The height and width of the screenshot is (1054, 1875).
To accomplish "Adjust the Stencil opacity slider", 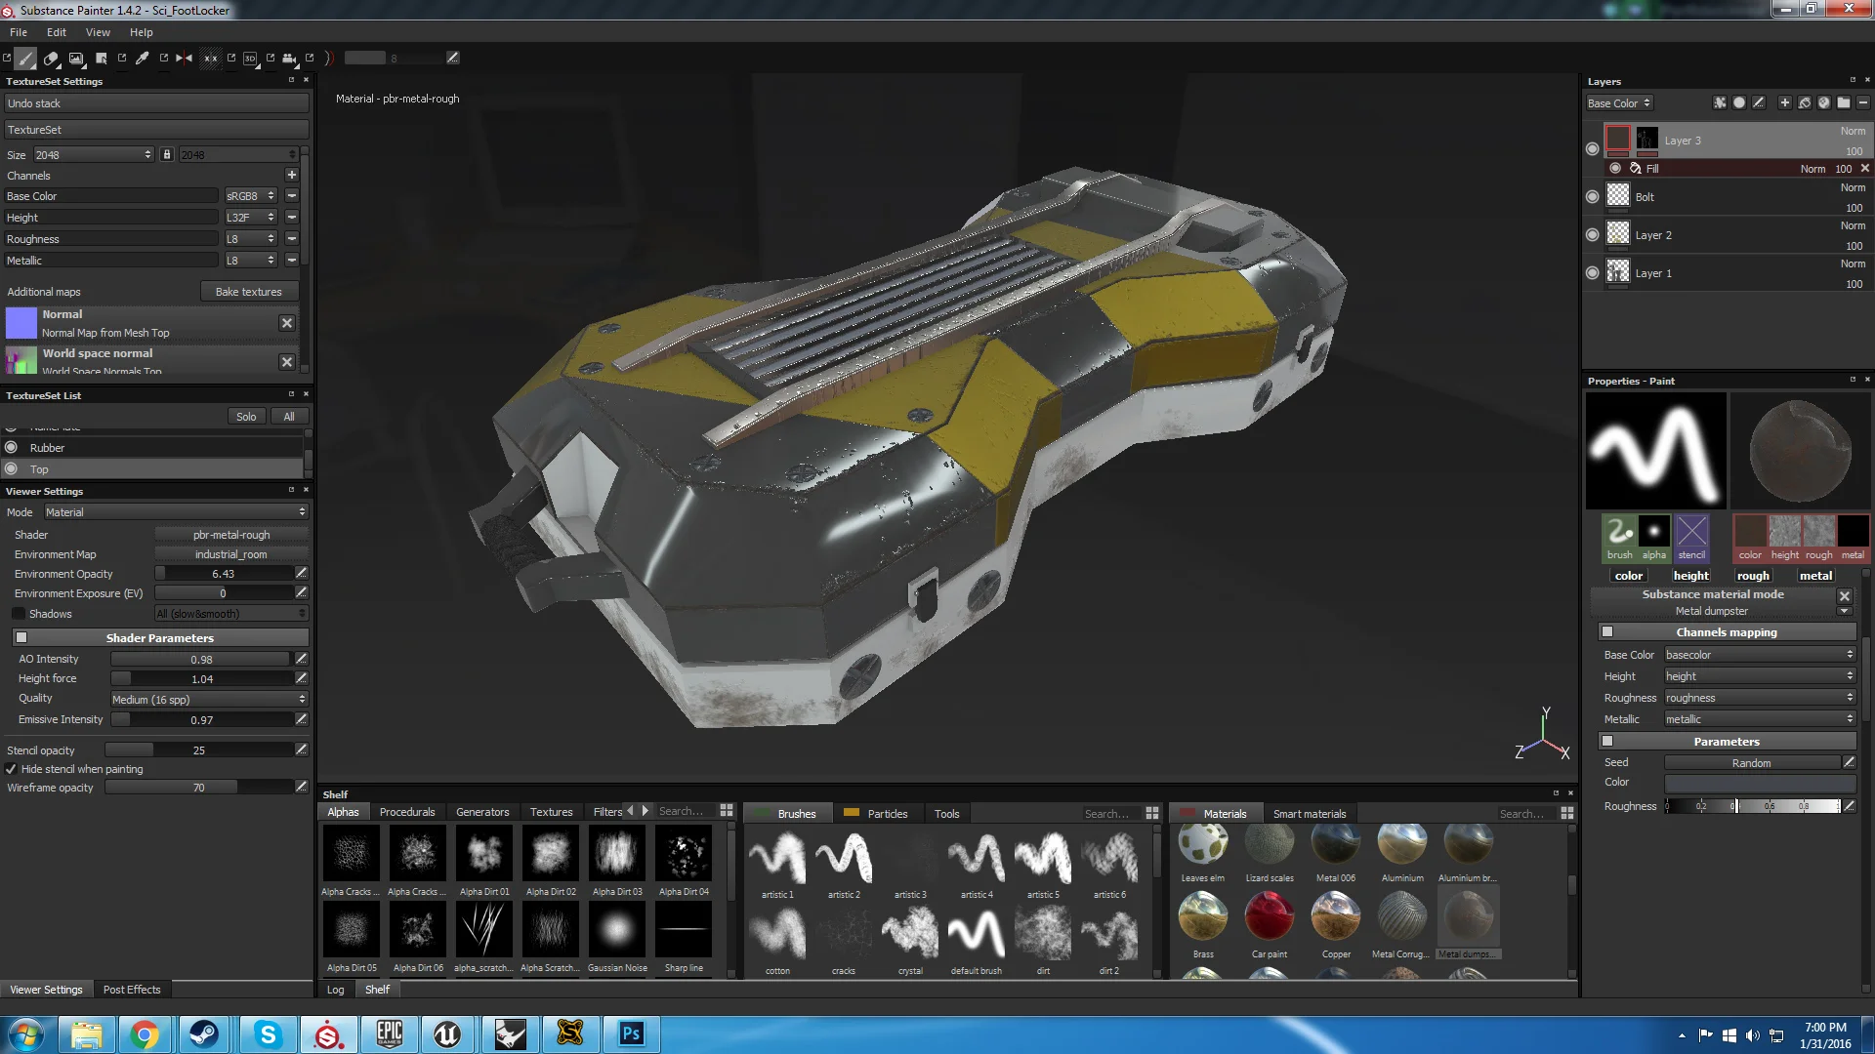I will click(x=199, y=750).
